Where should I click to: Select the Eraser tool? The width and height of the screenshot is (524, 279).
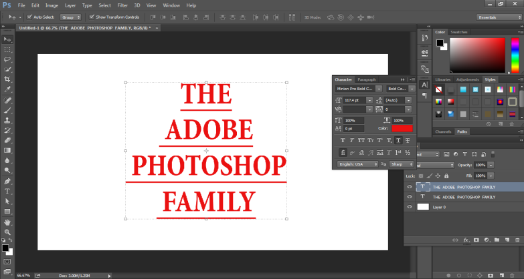pos(7,140)
